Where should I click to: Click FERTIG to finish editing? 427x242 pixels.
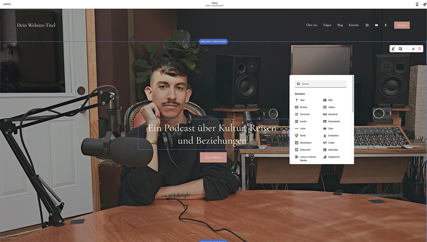(7, 4)
